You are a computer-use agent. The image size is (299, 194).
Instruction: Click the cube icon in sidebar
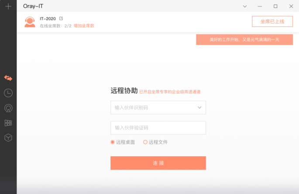(x=8, y=138)
